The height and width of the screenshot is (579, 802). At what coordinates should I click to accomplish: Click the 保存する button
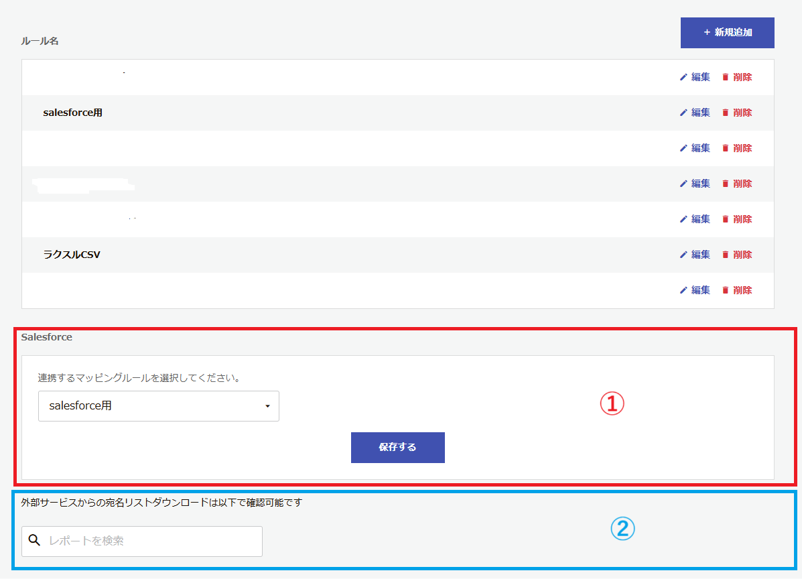coord(398,448)
